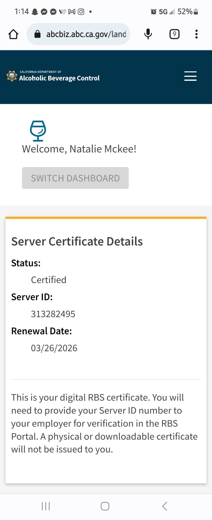Tap the voice search microphone icon
The height and width of the screenshot is (520, 212).
pos(148,34)
